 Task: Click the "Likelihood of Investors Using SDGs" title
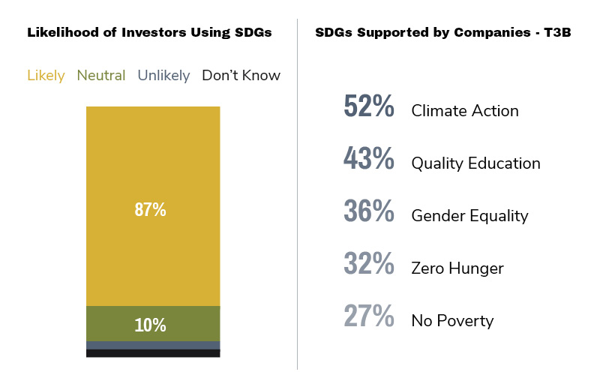coord(149,32)
